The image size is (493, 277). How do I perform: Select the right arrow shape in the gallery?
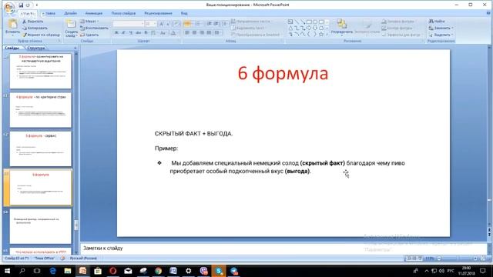pyautogui.click(x=309, y=28)
